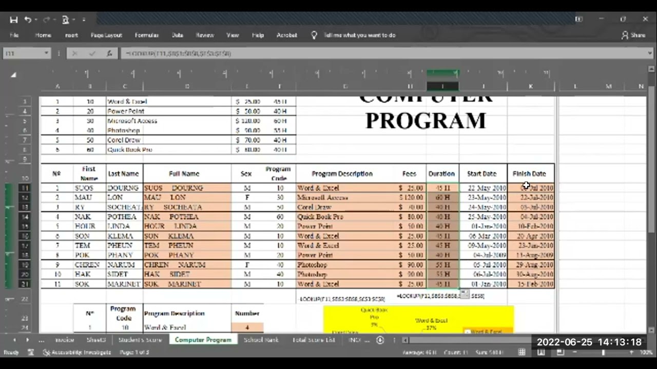
Task: Open the Review ribbon tab
Action: click(x=205, y=35)
